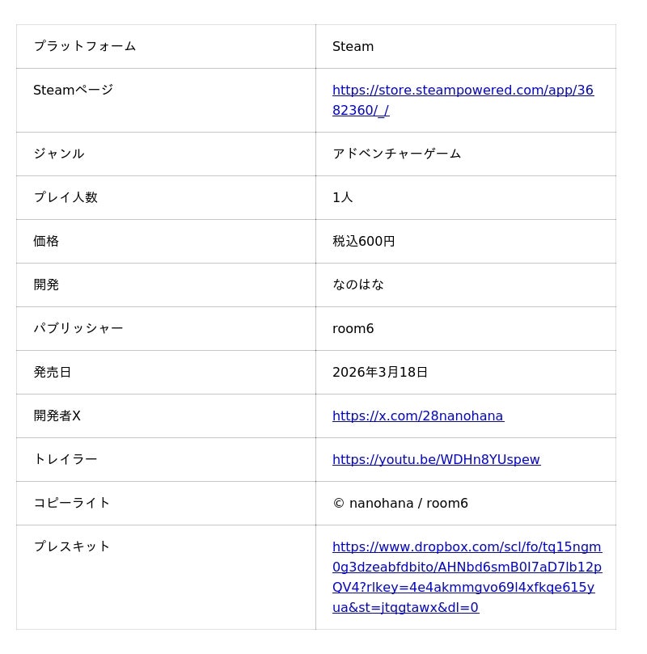Click the © nanohana / room6 copyright text

400,504
